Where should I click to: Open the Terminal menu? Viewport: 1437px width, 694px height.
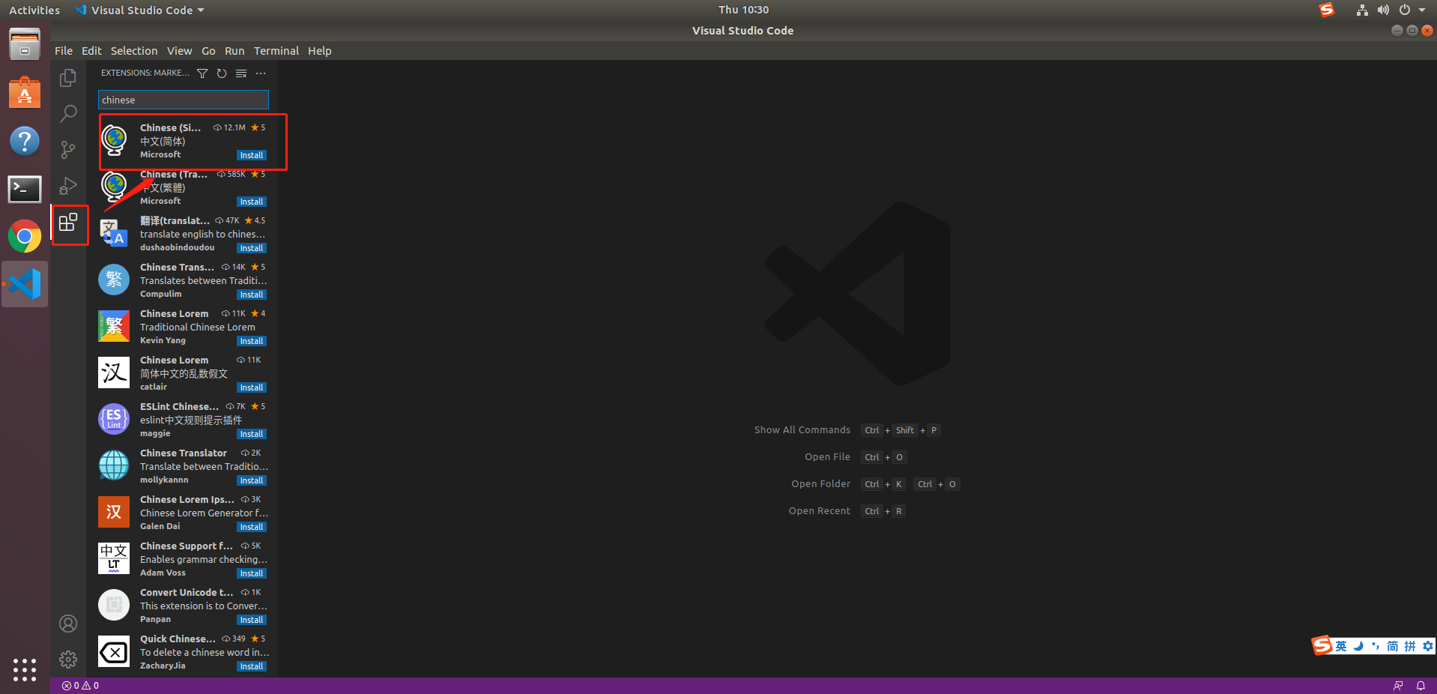pyautogui.click(x=276, y=51)
